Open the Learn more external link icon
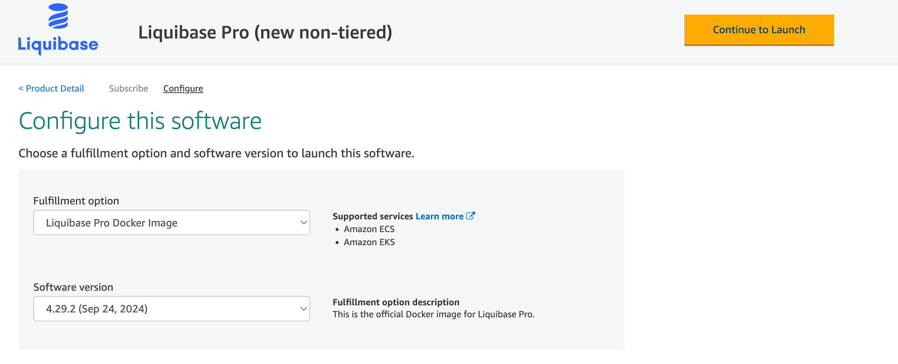The image size is (898, 364). coord(470,216)
